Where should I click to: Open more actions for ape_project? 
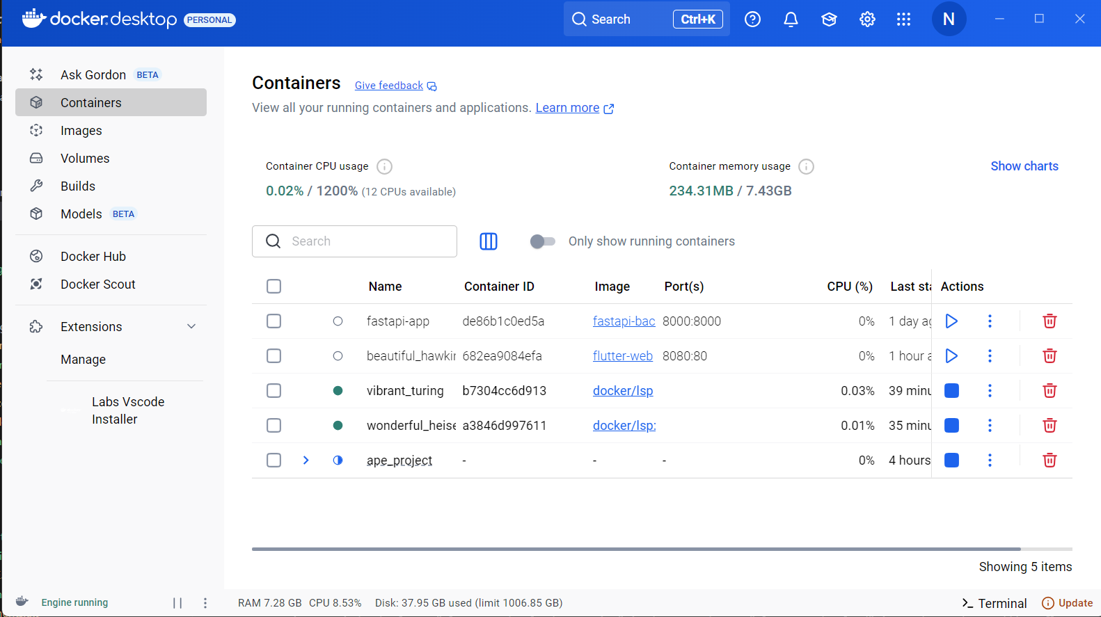(990, 460)
